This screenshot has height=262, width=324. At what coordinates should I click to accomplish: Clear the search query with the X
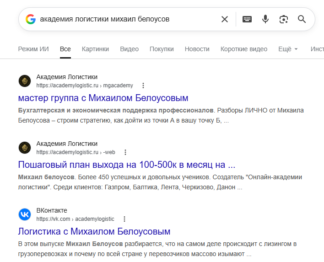[225, 19]
